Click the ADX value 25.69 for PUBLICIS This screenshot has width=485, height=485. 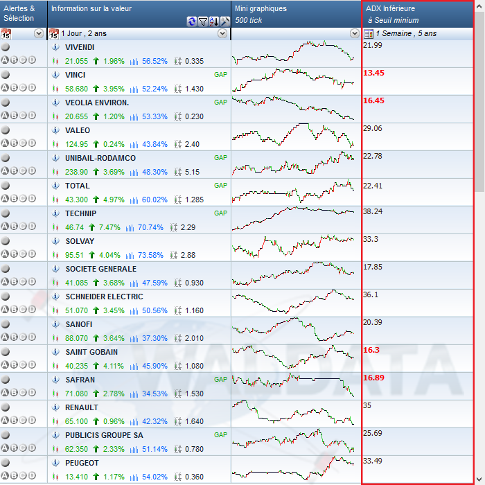(x=373, y=433)
